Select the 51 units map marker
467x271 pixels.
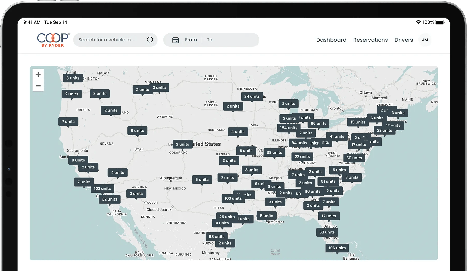click(328, 182)
